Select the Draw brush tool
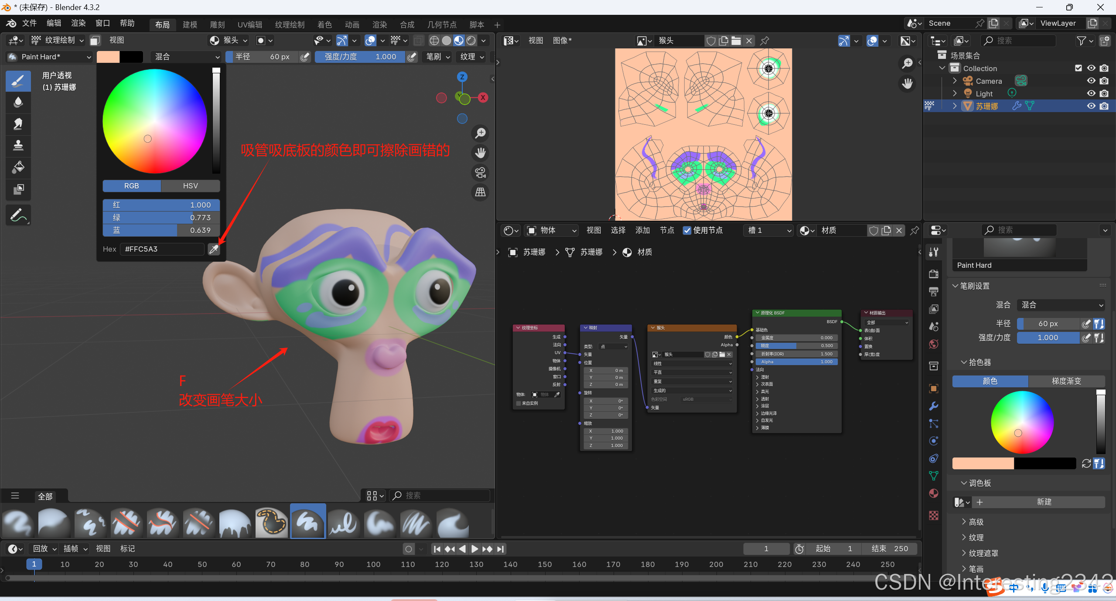 18,81
